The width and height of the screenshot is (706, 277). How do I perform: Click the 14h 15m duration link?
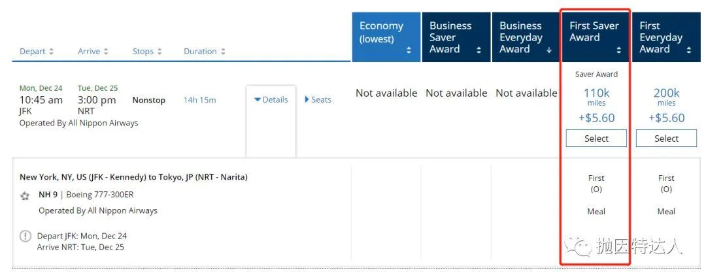tap(199, 100)
